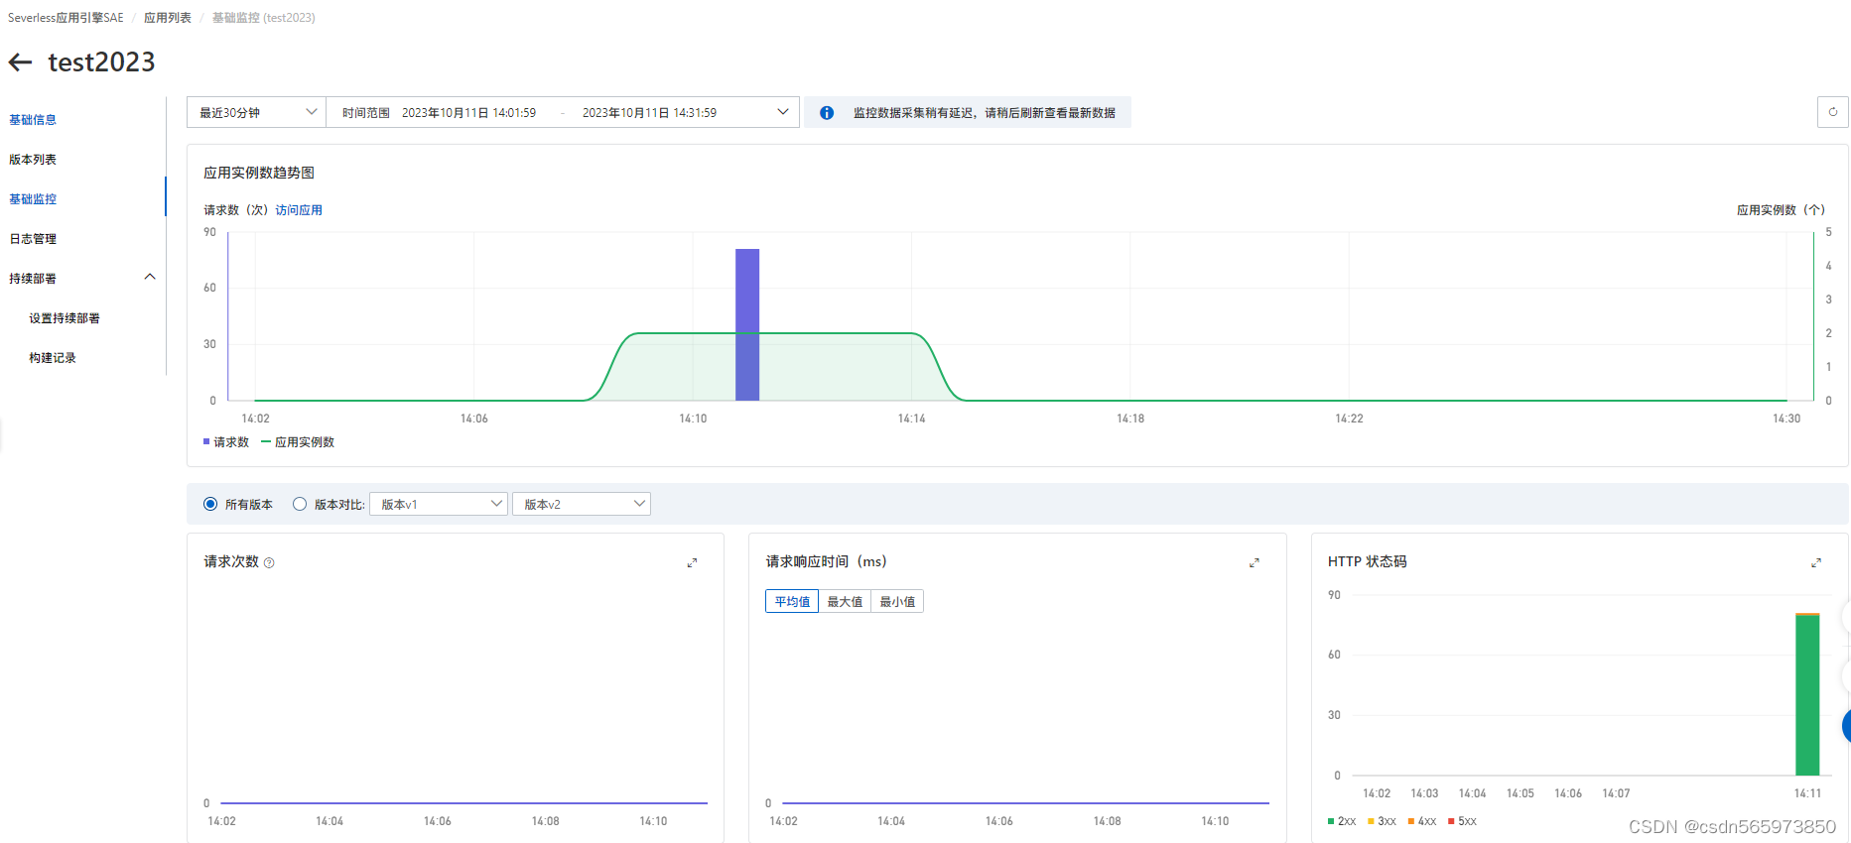Click the start time 2023年10月11日 14:01:59
This screenshot has height=843, width=1851.
tap(468, 113)
